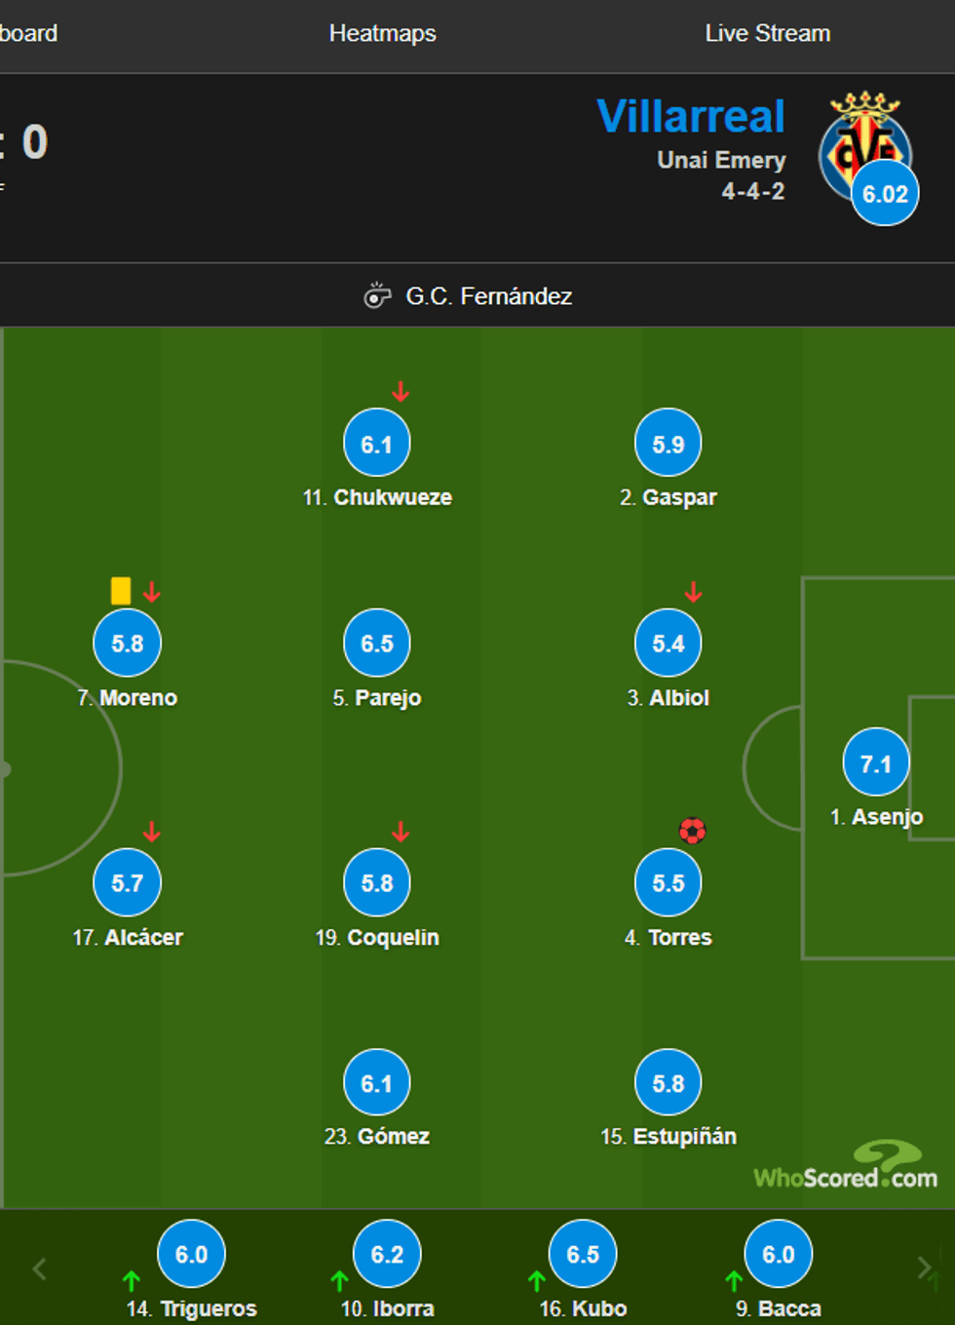Select player name Estupiñán
The height and width of the screenshot is (1325, 955).
[x=684, y=1137]
